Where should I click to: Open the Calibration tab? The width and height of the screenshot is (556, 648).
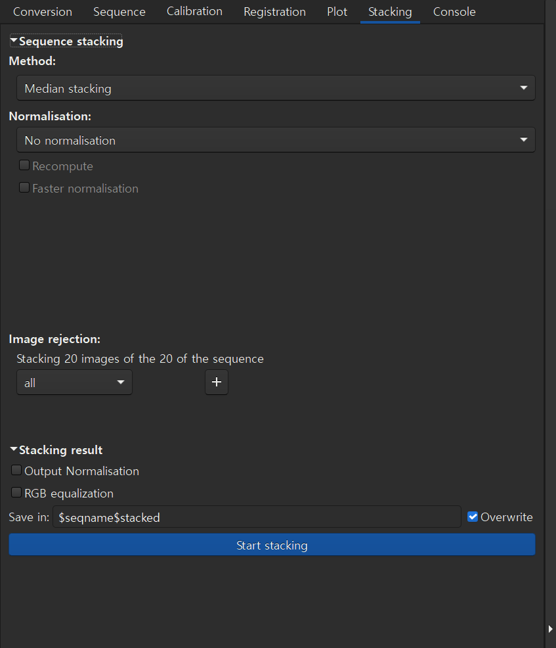[194, 11]
